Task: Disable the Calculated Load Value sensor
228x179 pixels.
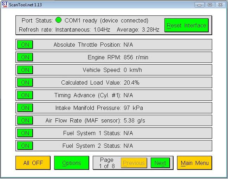Action: point(25,82)
